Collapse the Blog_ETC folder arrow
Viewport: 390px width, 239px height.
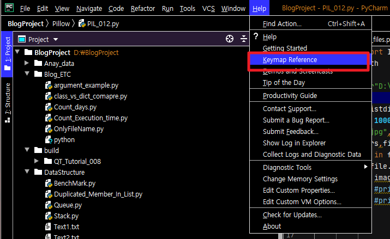click(x=27, y=73)
